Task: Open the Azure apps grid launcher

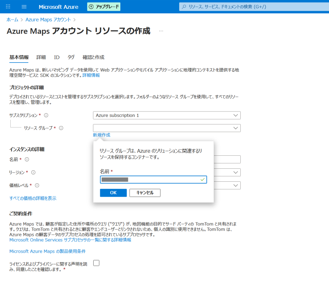Action: tap(8, 6)
